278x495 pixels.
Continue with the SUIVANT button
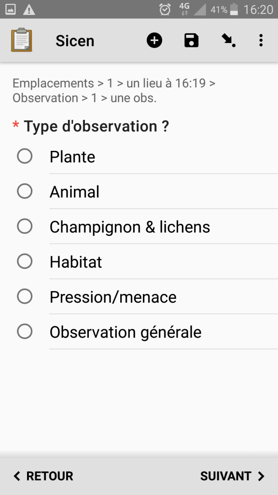click(233, 476)
